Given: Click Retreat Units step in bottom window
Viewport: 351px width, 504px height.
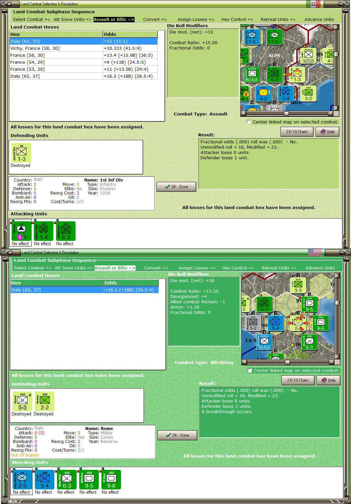Looking at the screenshot, I should [279, 268].
